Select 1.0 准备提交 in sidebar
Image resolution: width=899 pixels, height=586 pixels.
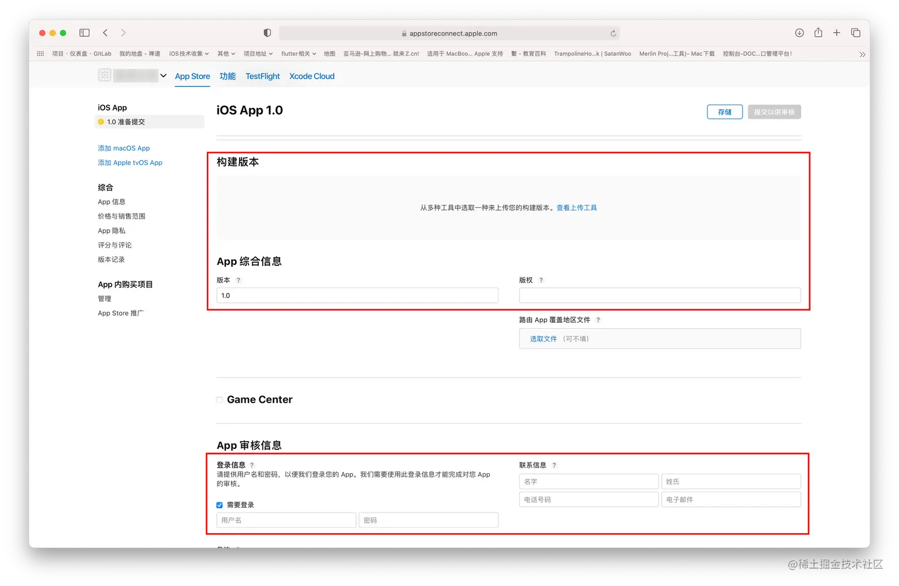point(150,122)
